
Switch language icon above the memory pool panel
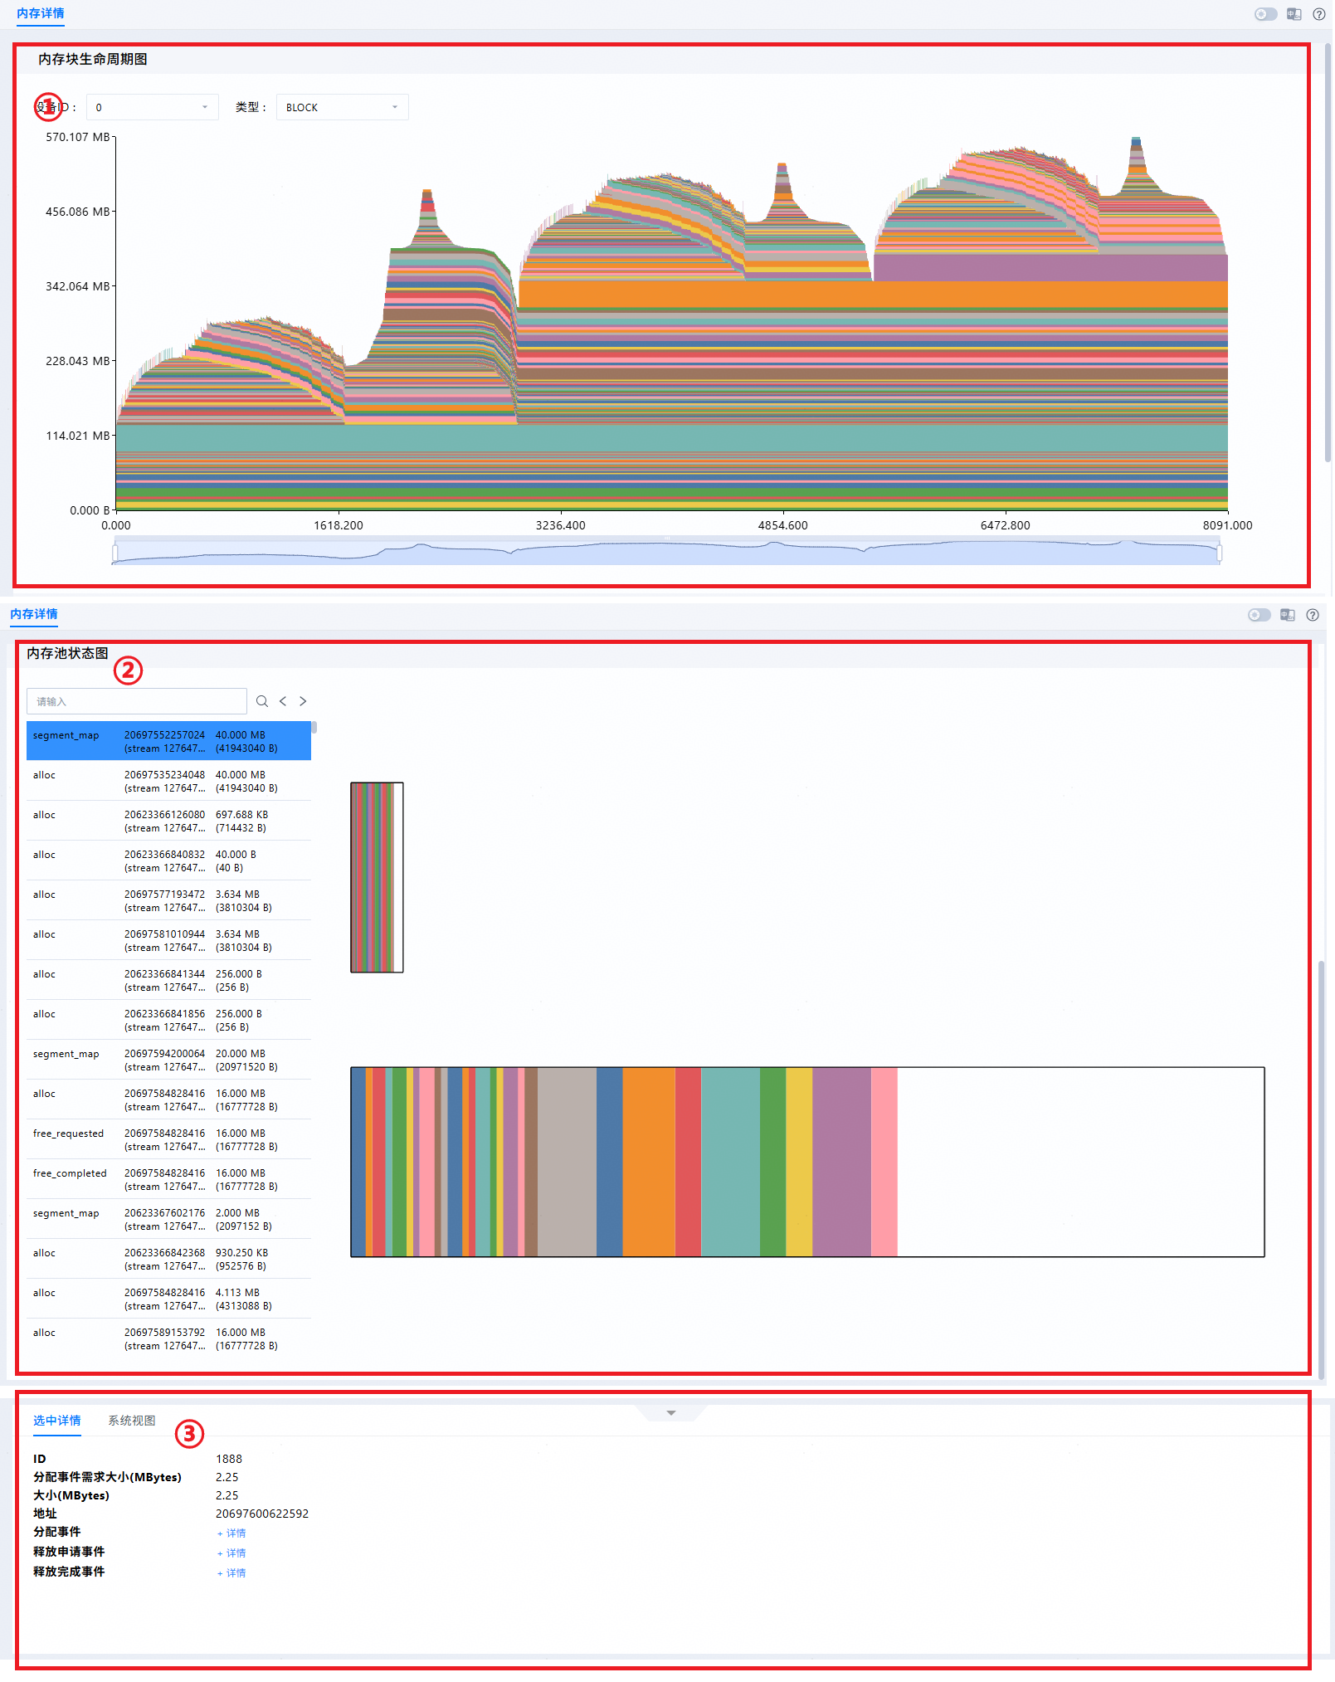1288,615
